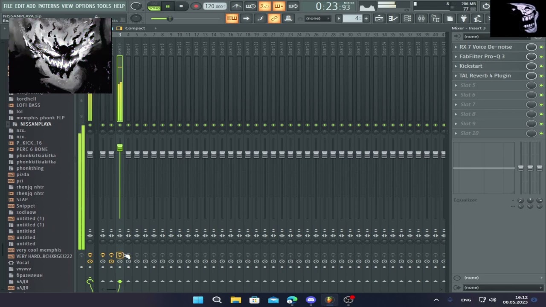The height and width of the screenshot is (307, 546).
Task: Toggle TAL Reverb 4 Plugin enable LED
Action: 541,76
